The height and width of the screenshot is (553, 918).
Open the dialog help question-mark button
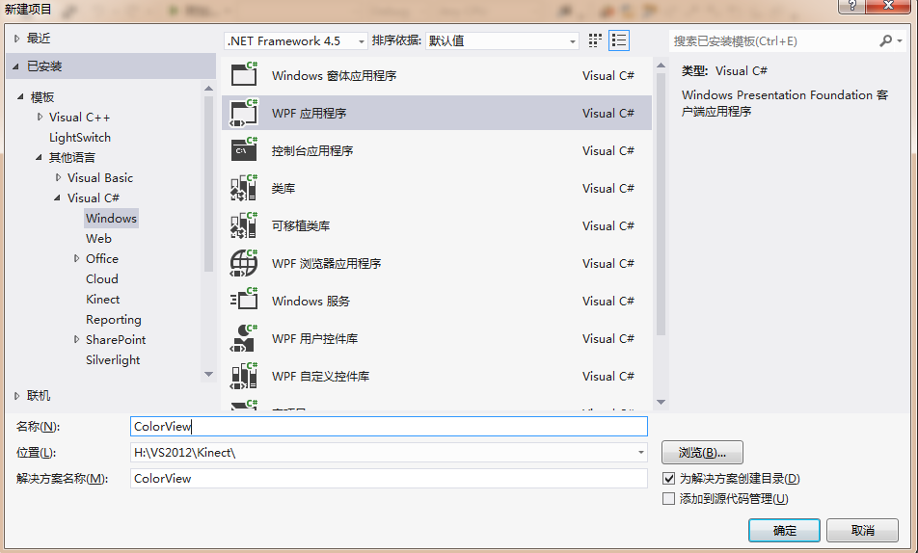coord(851,5)
